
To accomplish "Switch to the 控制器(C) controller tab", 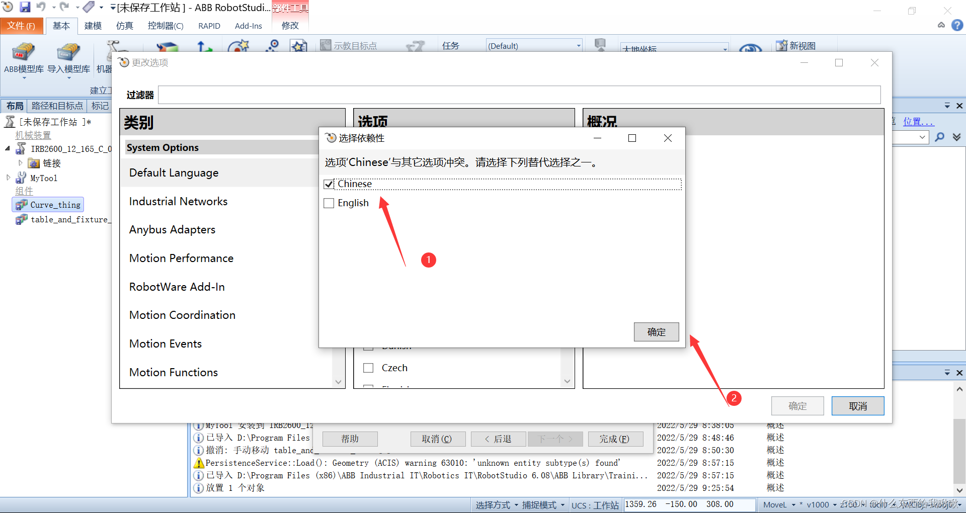I will tap(166, 26).
